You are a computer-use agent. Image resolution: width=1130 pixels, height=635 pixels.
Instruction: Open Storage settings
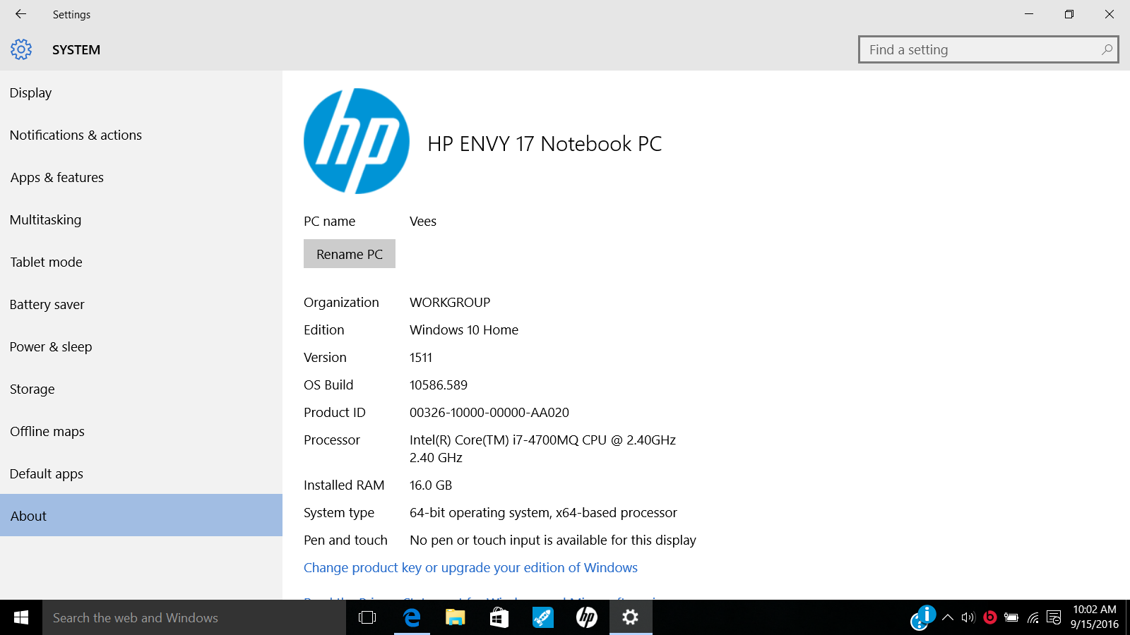[141, 389]
